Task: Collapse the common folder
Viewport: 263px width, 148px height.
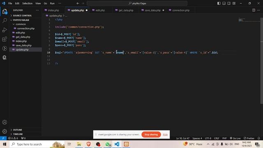Action: click(25, 24)
